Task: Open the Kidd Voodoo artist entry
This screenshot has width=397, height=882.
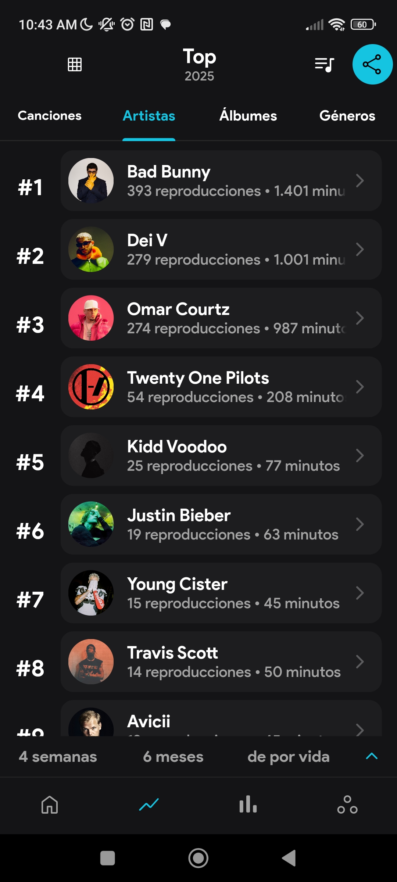Action: coord(221,455)
